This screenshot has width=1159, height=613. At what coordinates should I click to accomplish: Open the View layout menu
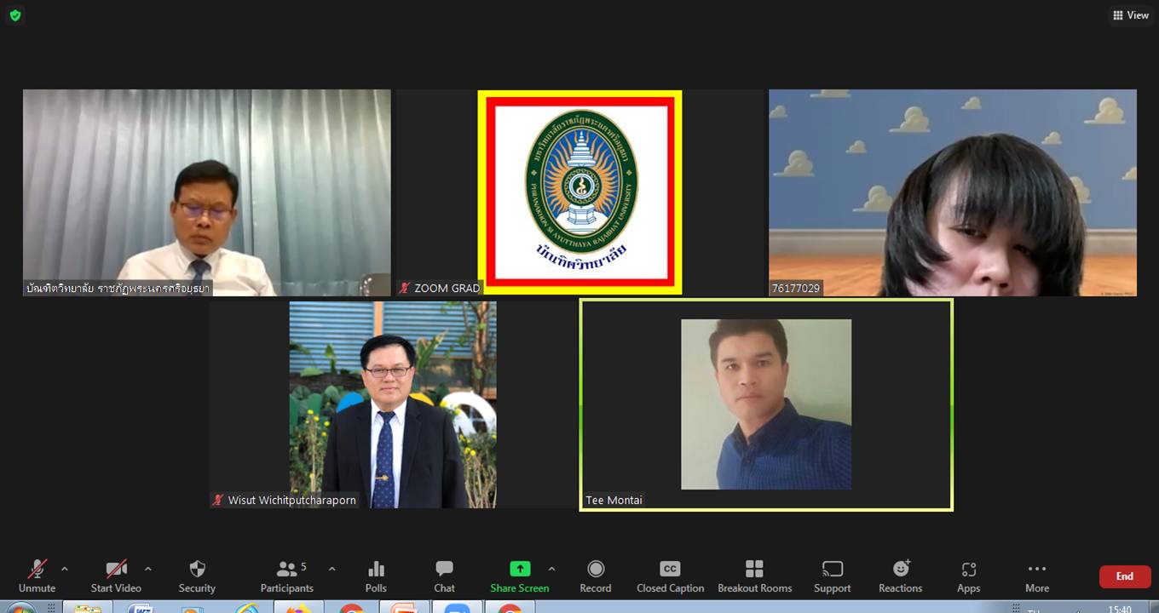1131,15
